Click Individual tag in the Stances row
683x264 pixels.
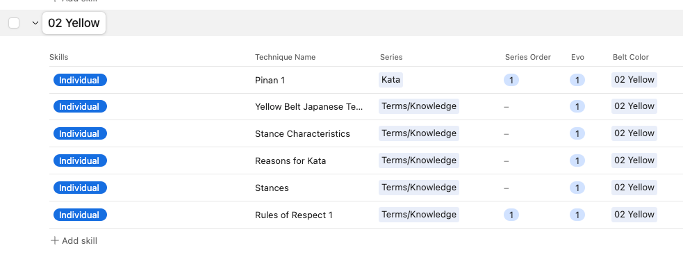tap(80, 188)
